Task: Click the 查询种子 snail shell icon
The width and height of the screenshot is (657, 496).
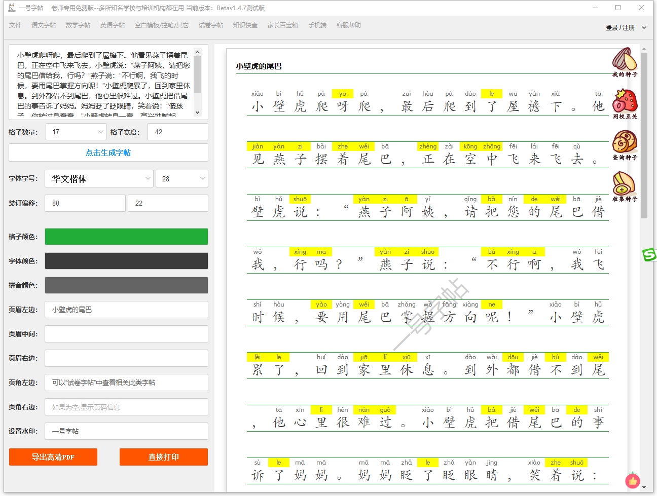Action: (x=624, y=142)
